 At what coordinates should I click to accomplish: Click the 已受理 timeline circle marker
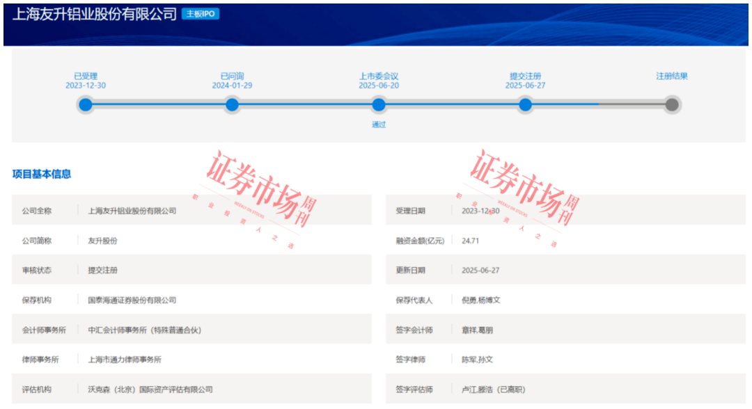(86, 105)
